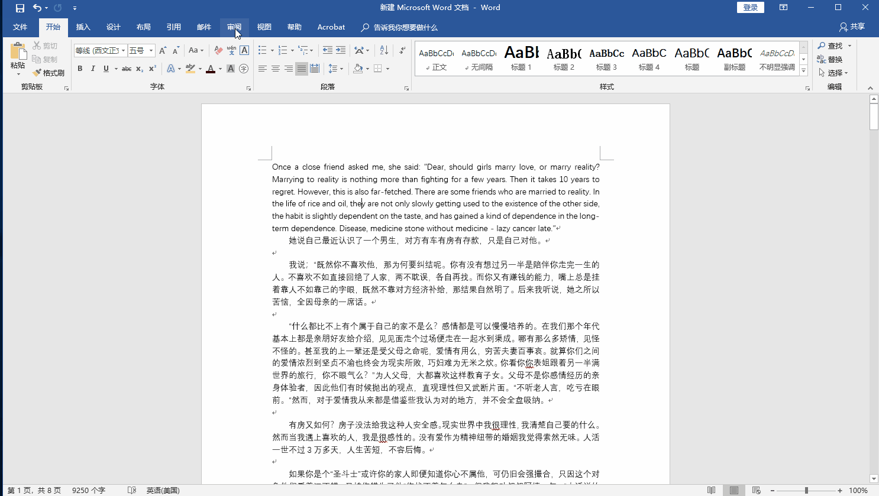Open the font name dropdown
This screenshot has height=496, width=879.
point(123,50)
